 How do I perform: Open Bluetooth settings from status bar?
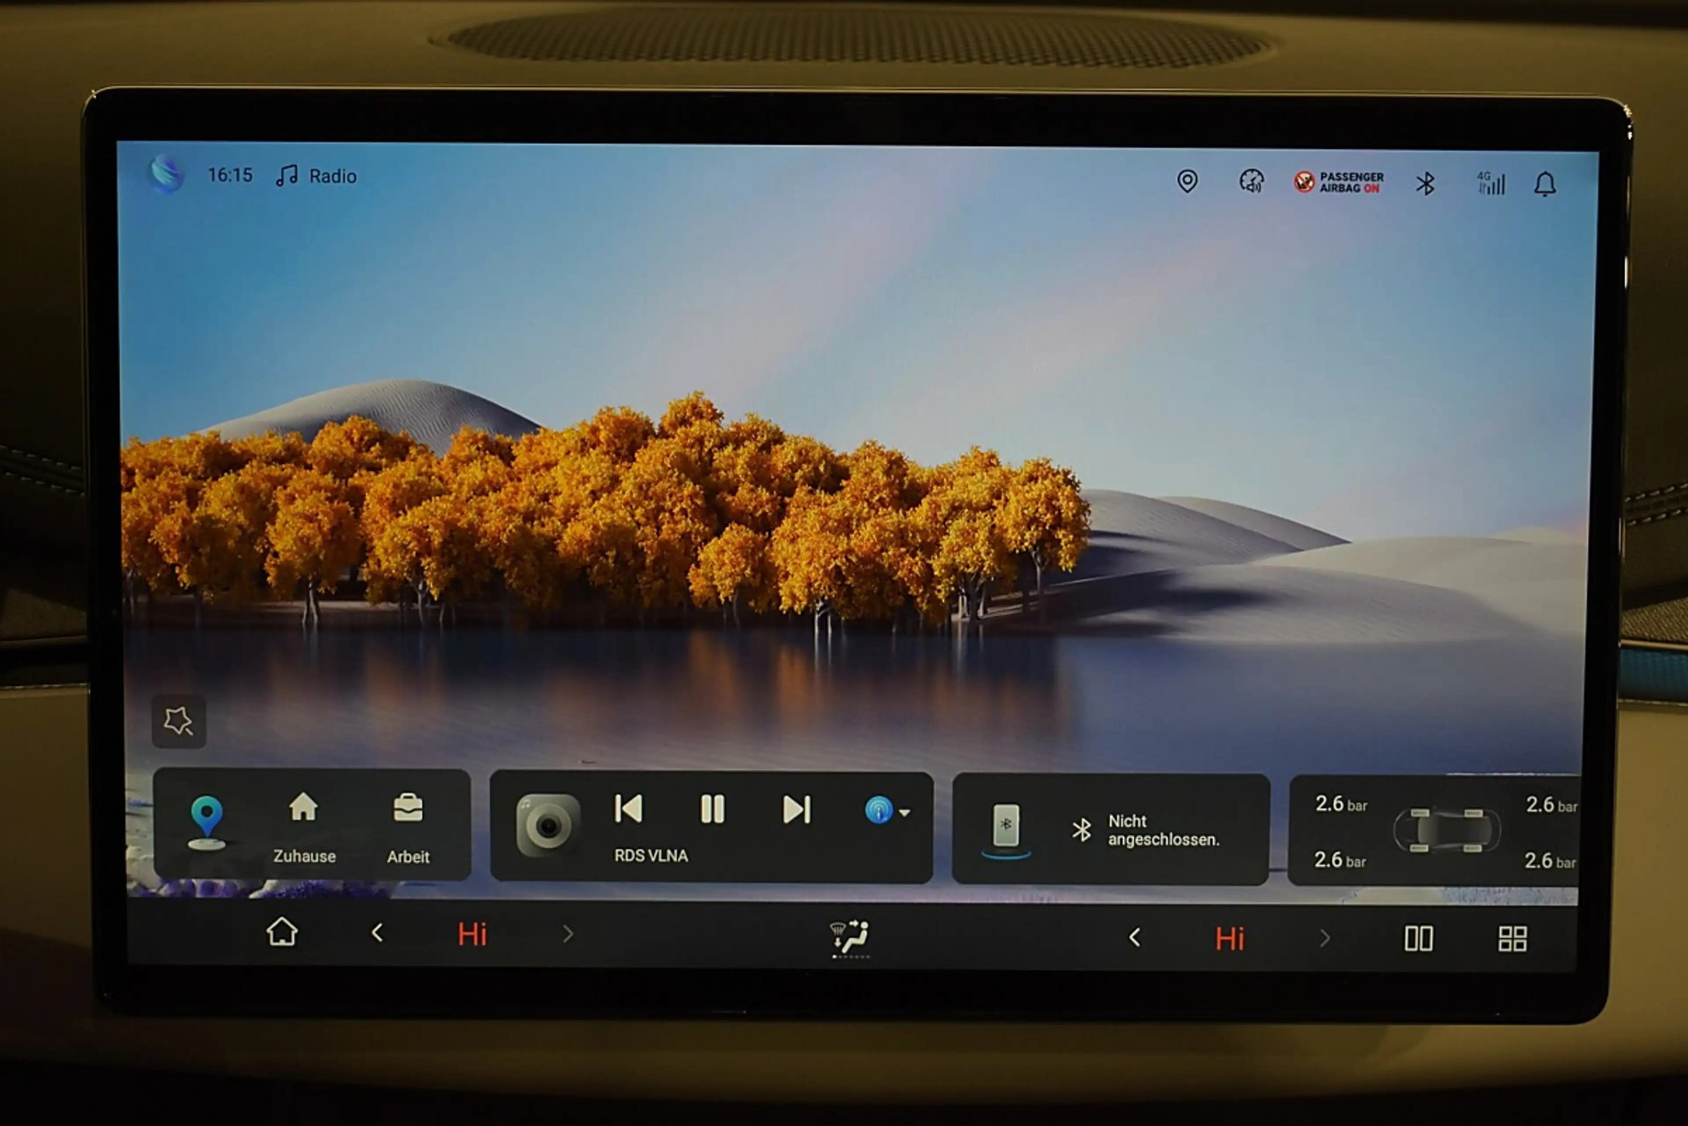click(x=1425, y=184)
